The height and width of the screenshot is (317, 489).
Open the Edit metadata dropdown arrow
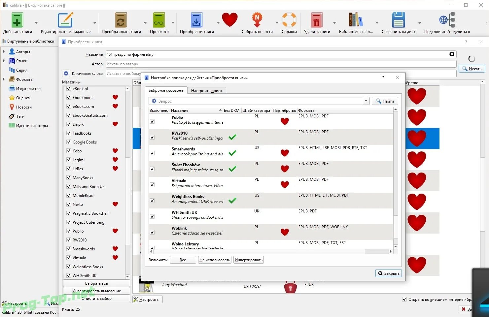pyautogui.click(x=95, y=23)
